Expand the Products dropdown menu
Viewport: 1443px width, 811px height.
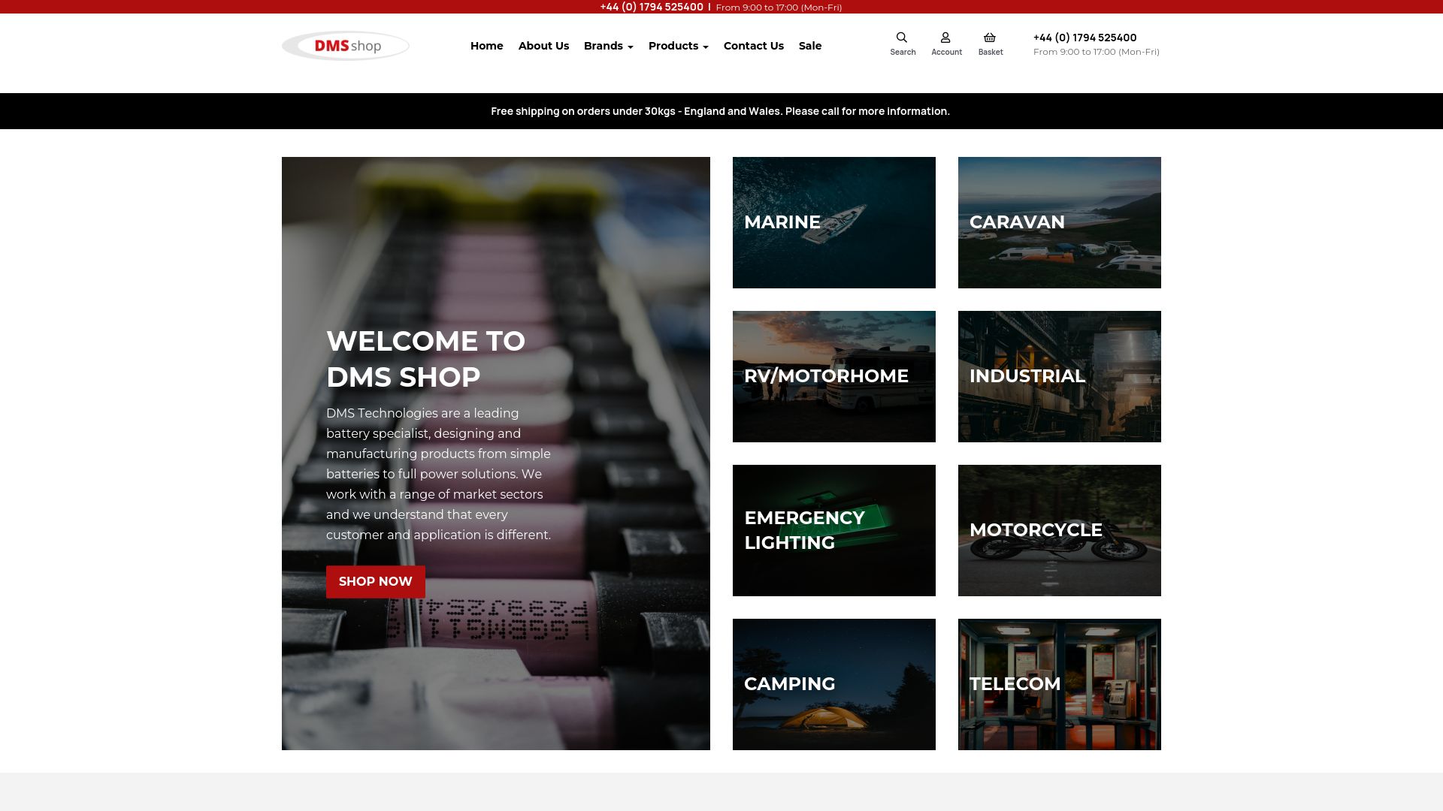point(678,46)
